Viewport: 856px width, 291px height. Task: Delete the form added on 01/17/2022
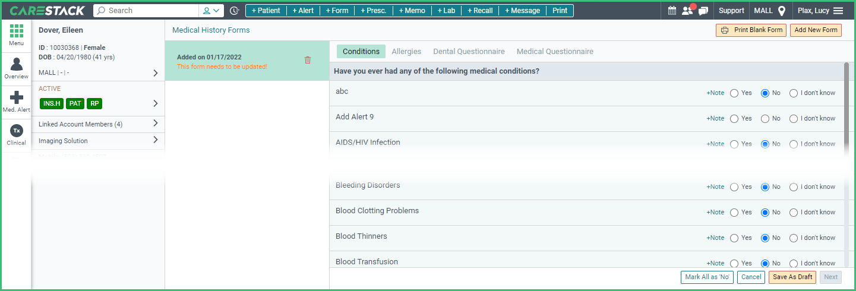point(308,60)
